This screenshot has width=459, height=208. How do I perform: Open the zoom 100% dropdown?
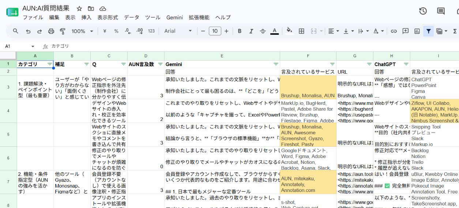click(82, 31)
